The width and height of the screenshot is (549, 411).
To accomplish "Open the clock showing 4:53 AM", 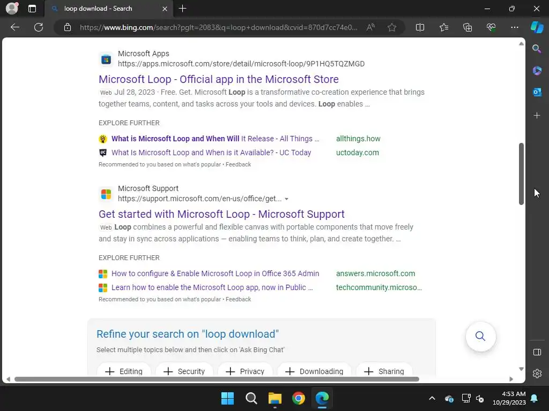I will [509, 398].
